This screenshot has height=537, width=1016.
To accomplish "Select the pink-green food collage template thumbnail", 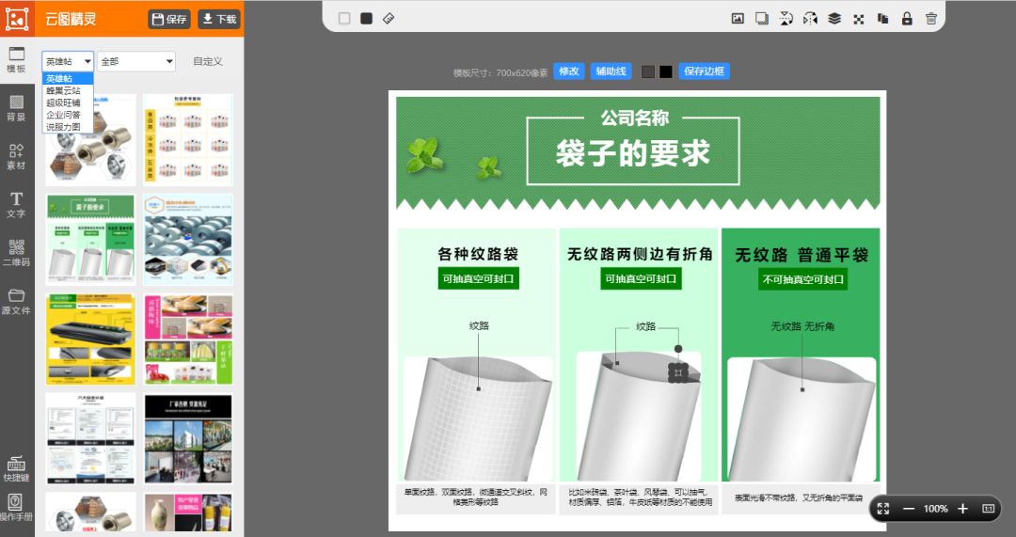I will point(188,339).
